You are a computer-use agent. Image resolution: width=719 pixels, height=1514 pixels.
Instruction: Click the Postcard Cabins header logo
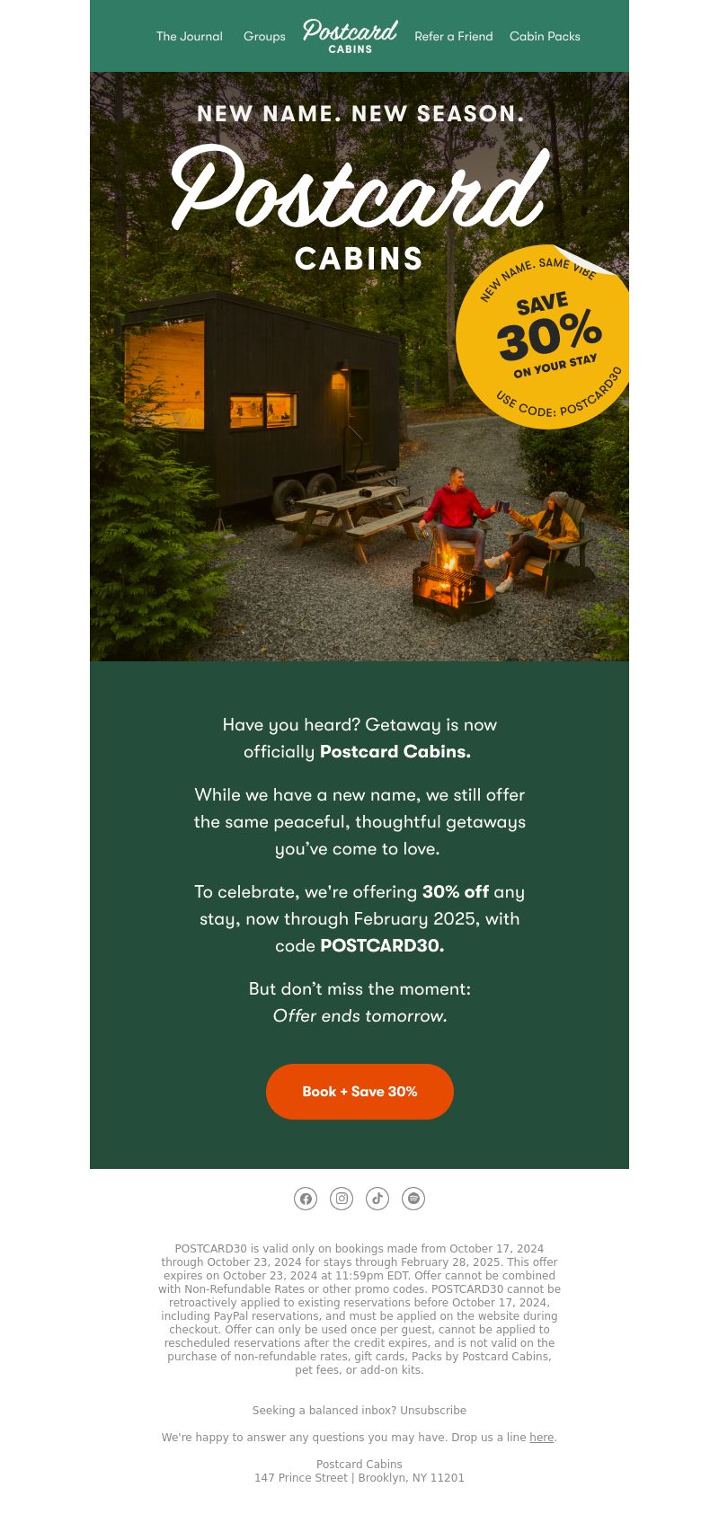pos(351,36)
